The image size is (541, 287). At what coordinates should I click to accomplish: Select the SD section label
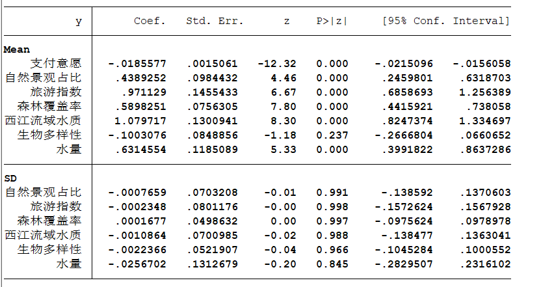[10, 178]
